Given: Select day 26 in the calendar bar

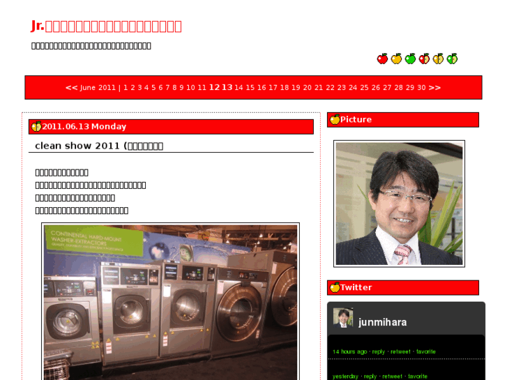Looking at the screenshot, I should coord(376,88).
